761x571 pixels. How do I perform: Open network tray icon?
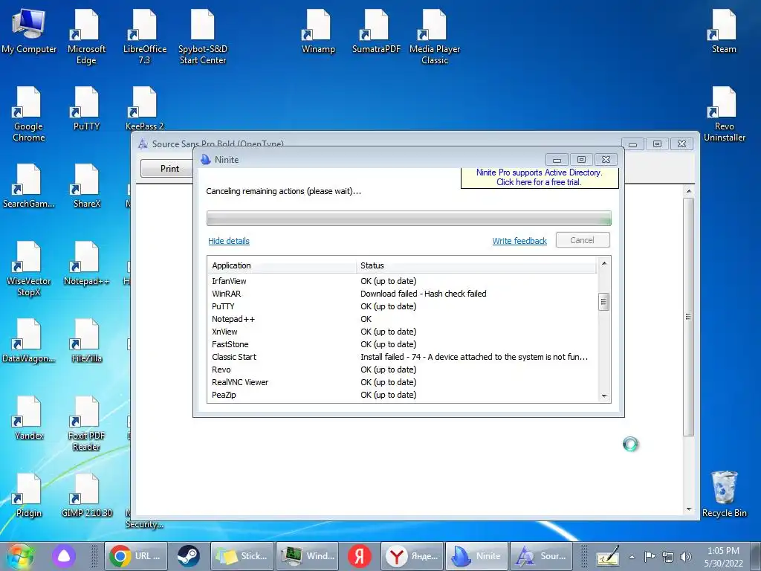(x=668, y=557)
